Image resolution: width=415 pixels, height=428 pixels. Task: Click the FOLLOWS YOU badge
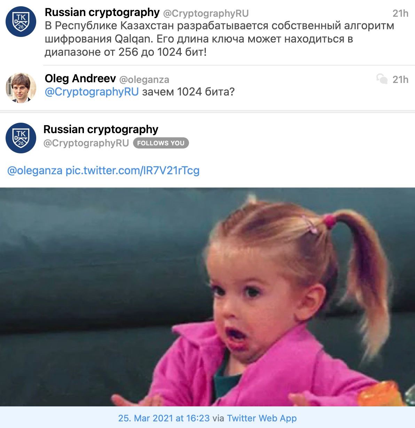pos(161,143)
